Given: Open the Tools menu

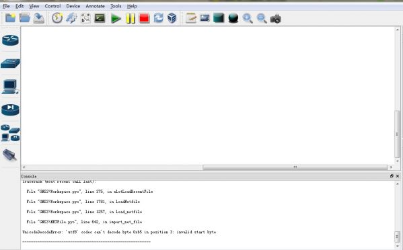Looking at the screenshot, I should point(116,6).
